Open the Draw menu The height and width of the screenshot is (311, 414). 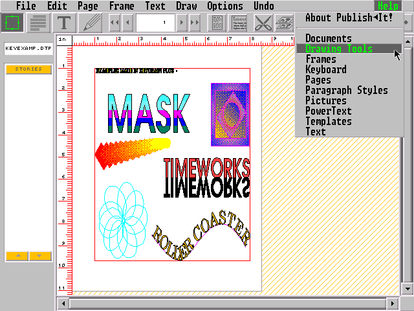coord(186,6)
